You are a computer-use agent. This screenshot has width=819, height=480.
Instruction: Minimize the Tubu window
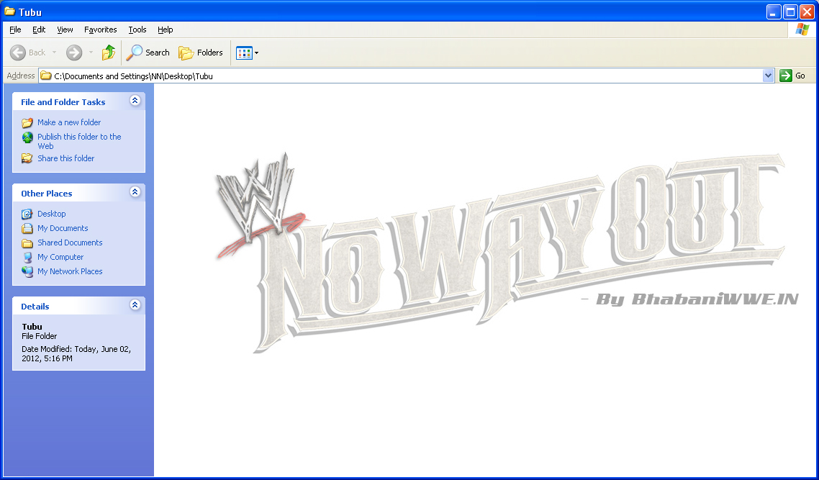point(774,12)
